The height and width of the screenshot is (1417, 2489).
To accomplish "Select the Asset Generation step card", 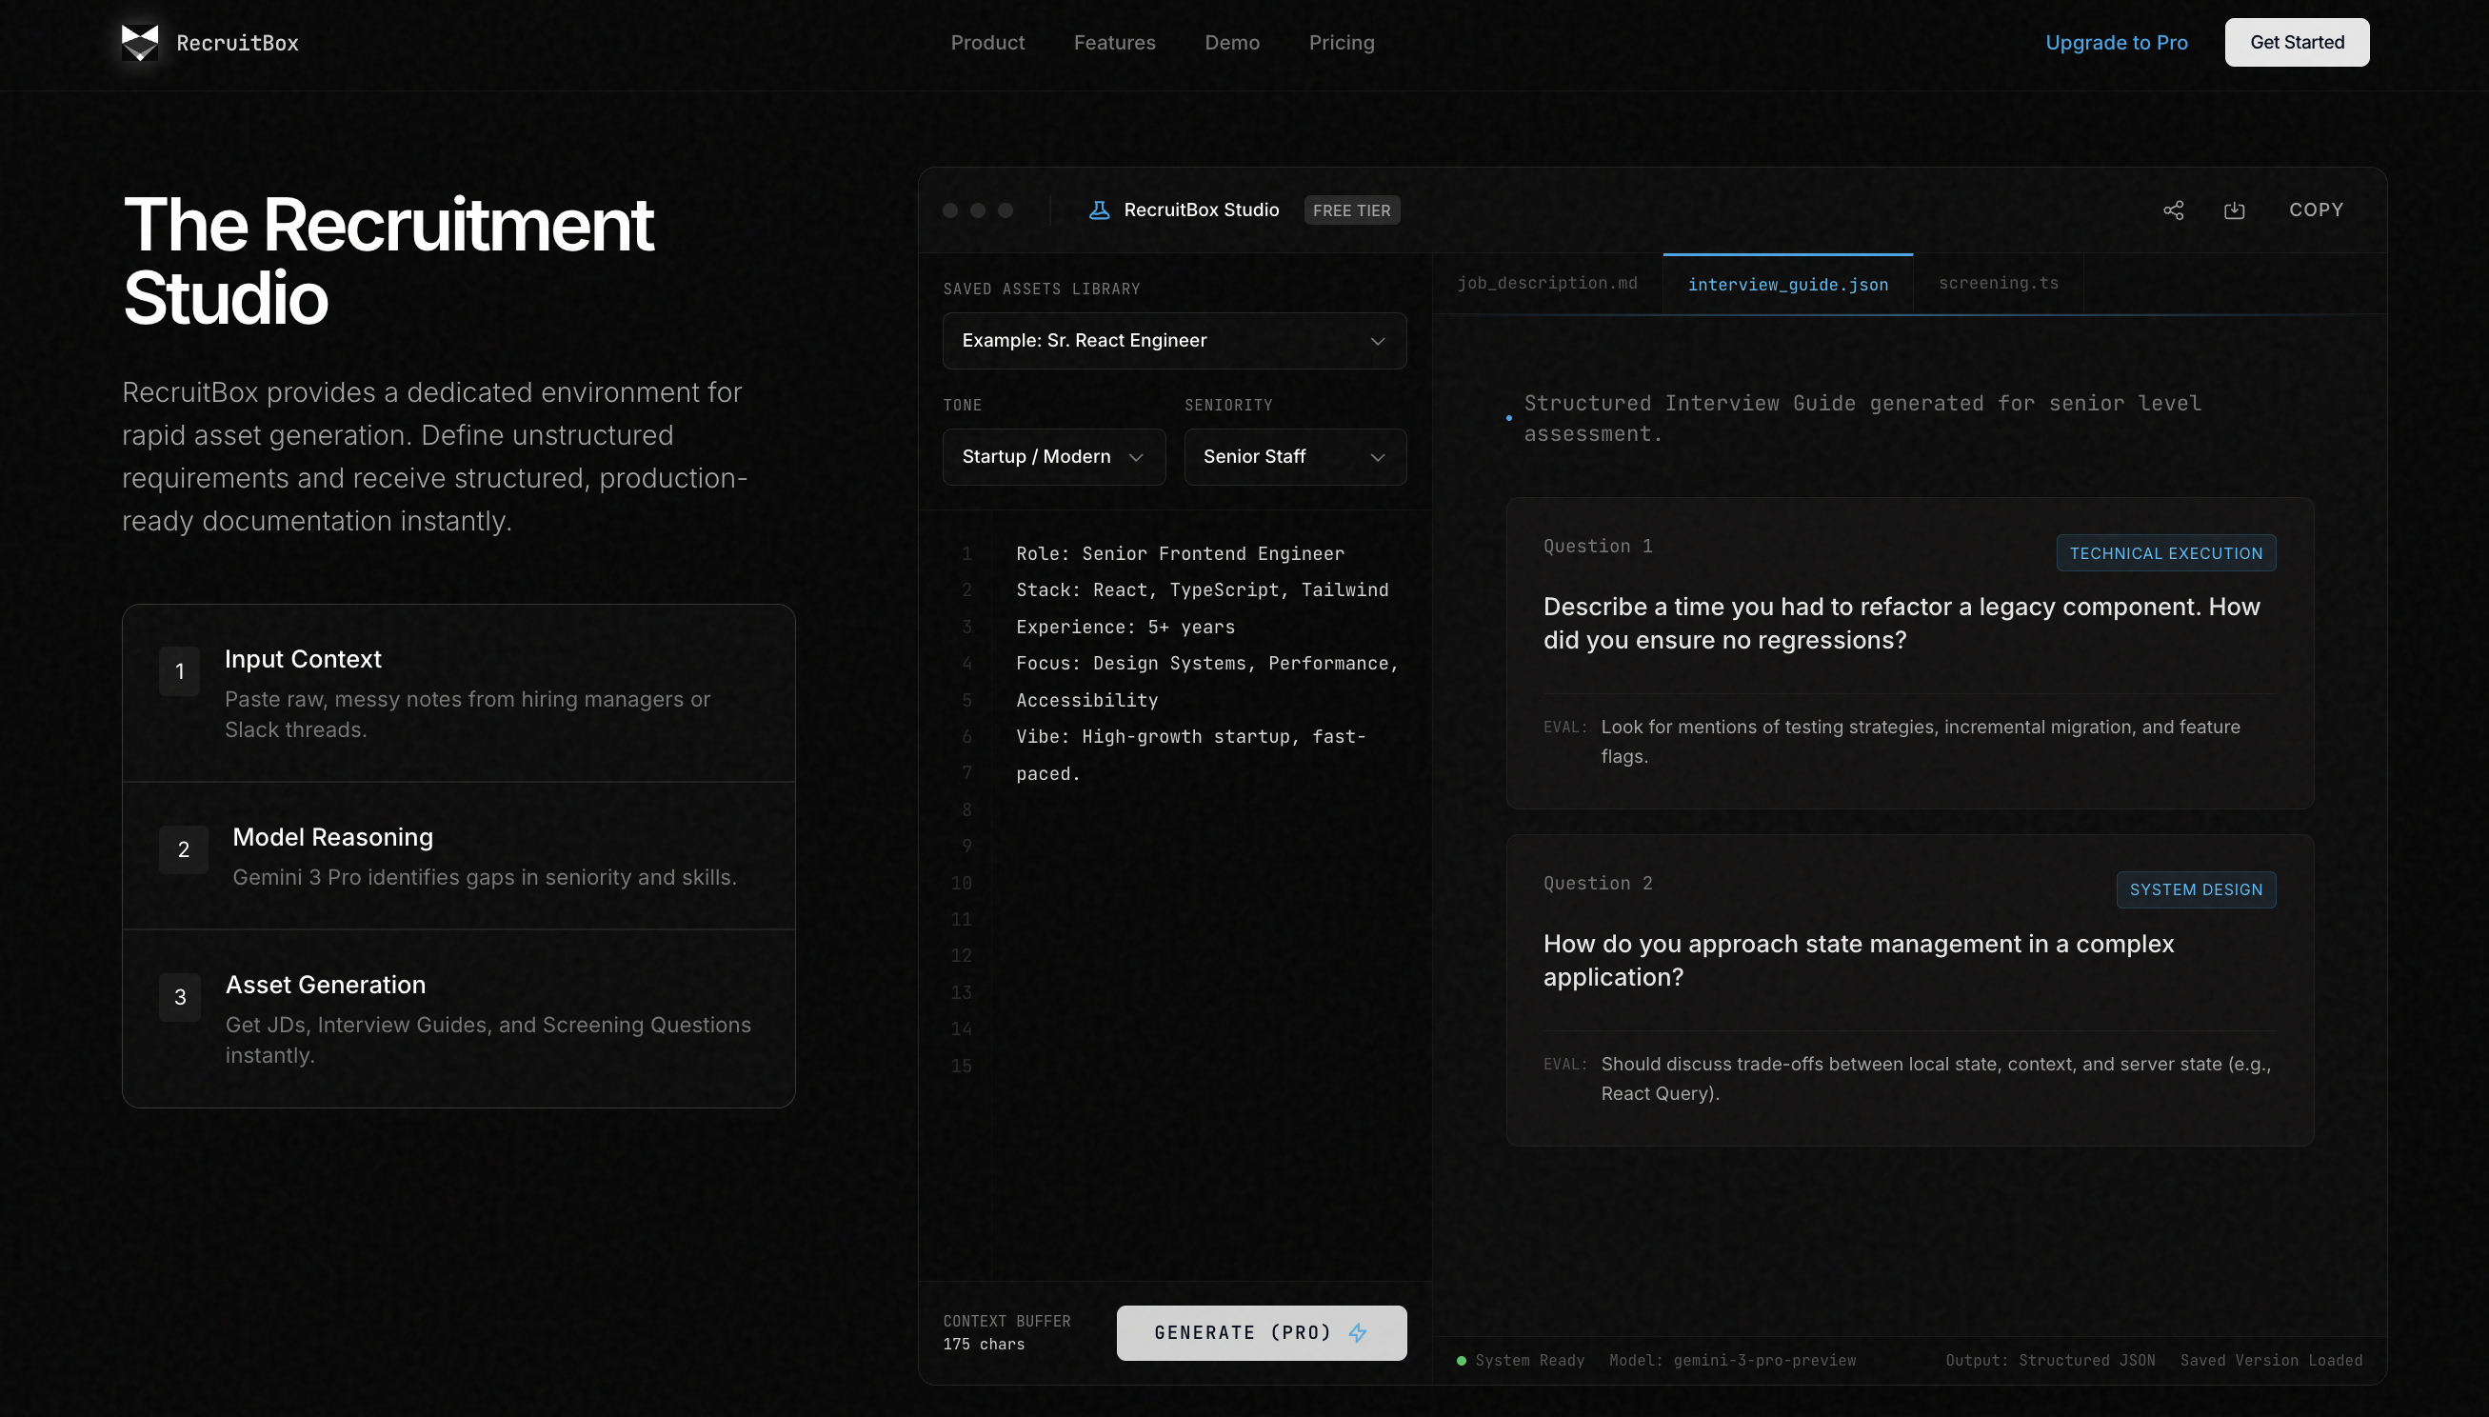I will pyautogui.click(x=458, y=1019).
